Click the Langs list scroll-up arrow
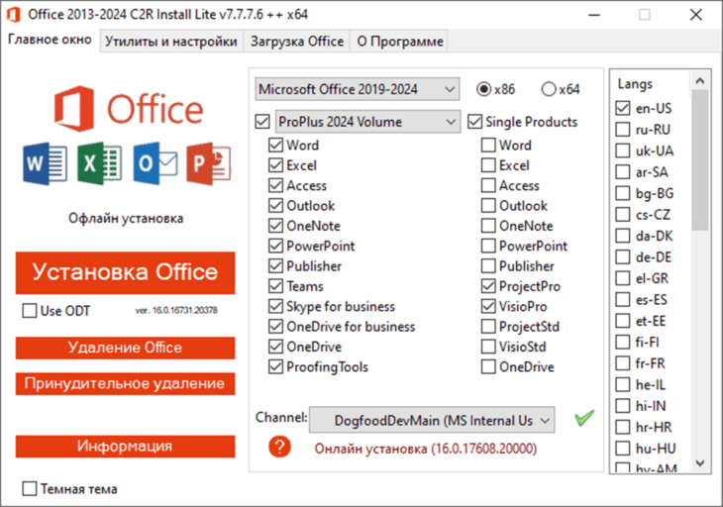The height and width of the screenshot is (507, 723). tap(700, 81)
